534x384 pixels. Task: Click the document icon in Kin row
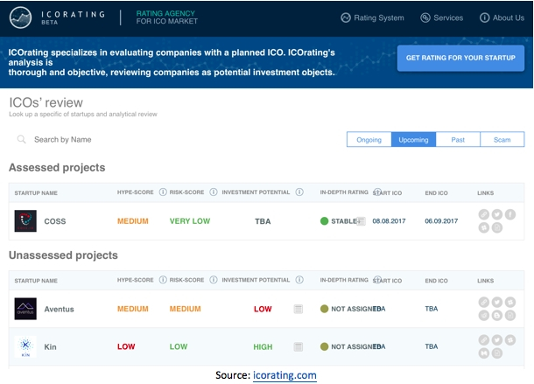299,347
